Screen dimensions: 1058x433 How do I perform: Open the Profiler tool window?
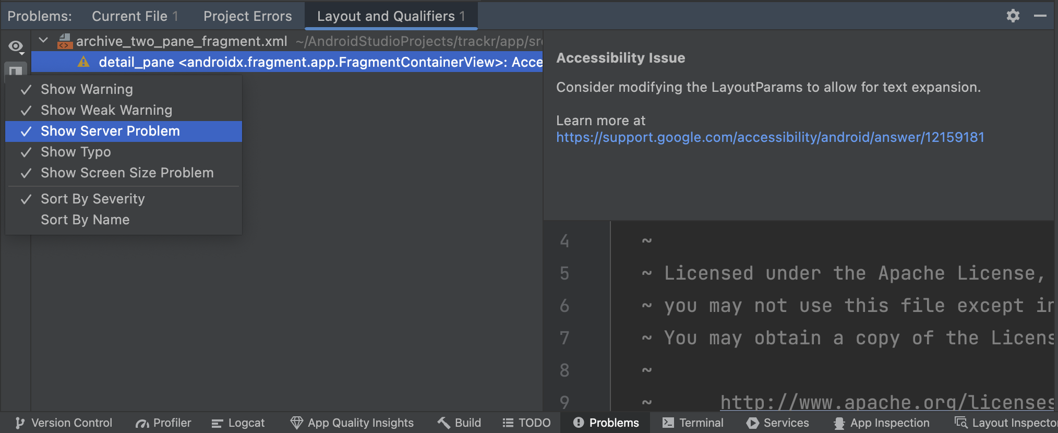[x=163, y=423]
